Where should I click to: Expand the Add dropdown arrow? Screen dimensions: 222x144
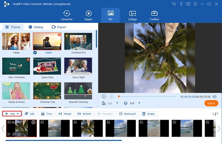pos(18,114)
